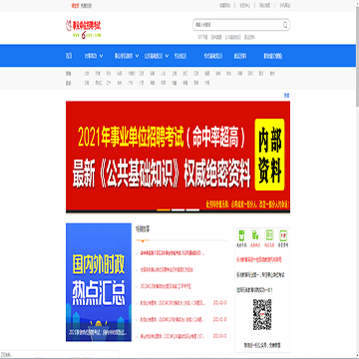Open the last headline in the article list
359x359 pixels.
coord(172,336)
